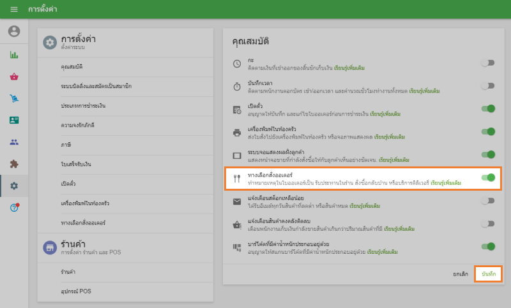
Task: Open the integrations puzzle icon
Action: click(x=14, y=164)
